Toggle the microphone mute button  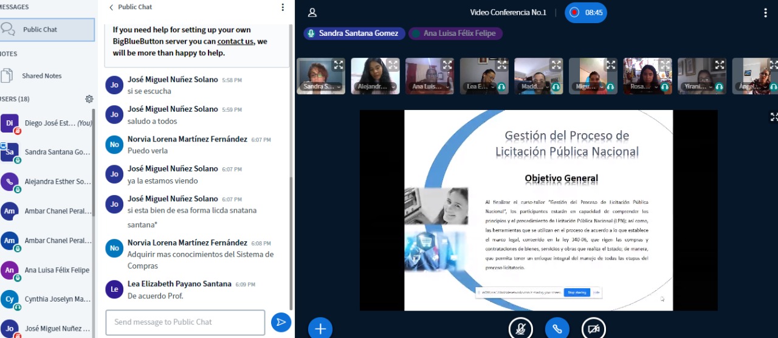coord(521,329)
